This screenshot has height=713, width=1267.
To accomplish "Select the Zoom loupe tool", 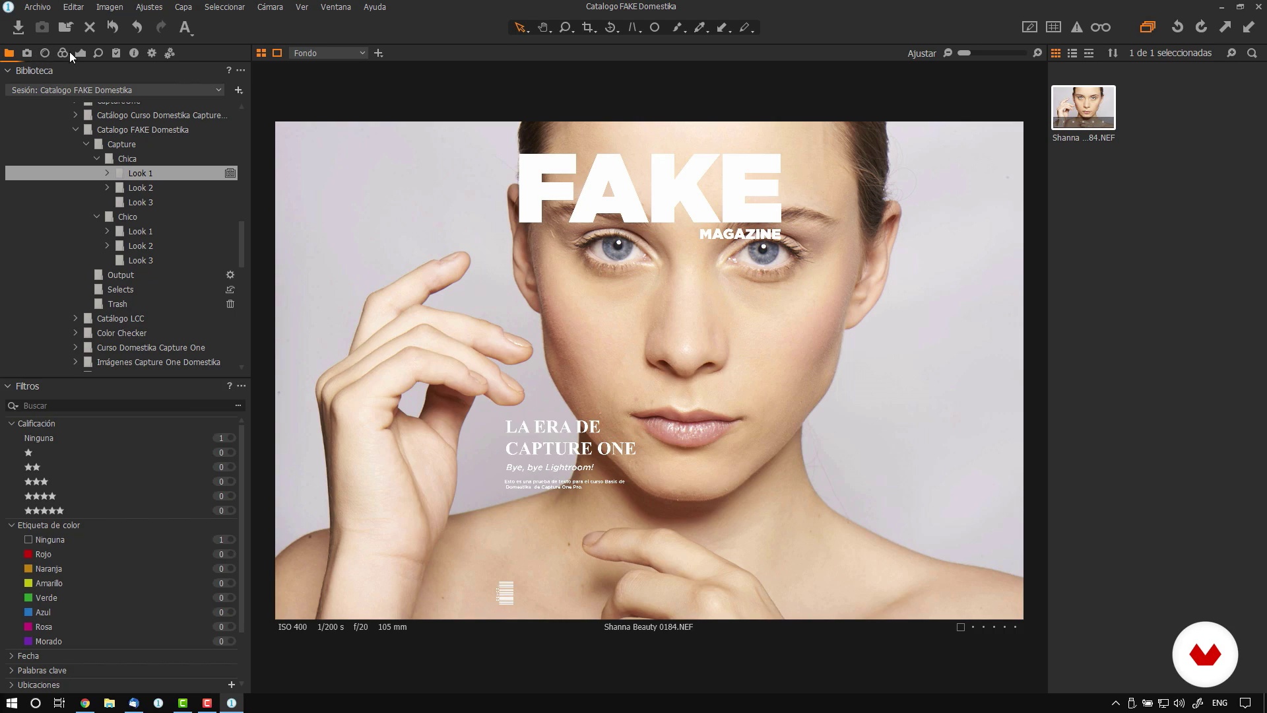I will (x=566, y=28).
